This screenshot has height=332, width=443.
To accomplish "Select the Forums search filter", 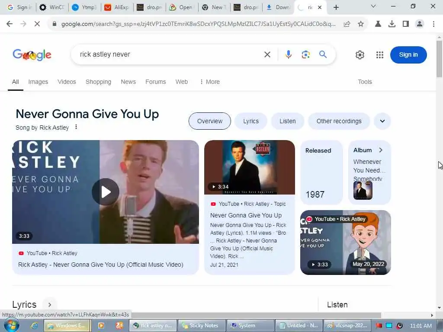I will point(156,82).
